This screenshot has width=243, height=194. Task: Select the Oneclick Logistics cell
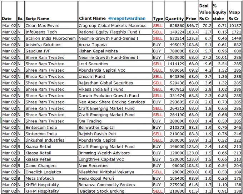tap(51, 172)
